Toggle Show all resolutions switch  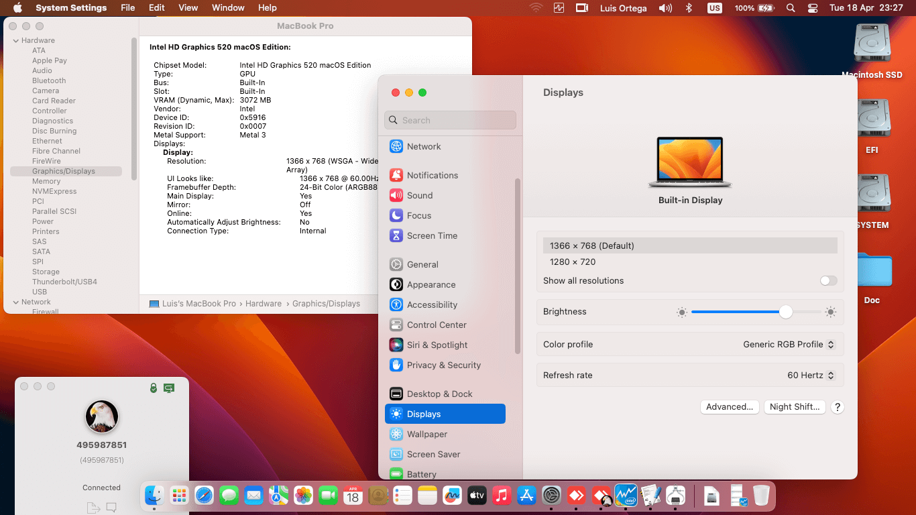pyautogui.click(x=828, y=281)
